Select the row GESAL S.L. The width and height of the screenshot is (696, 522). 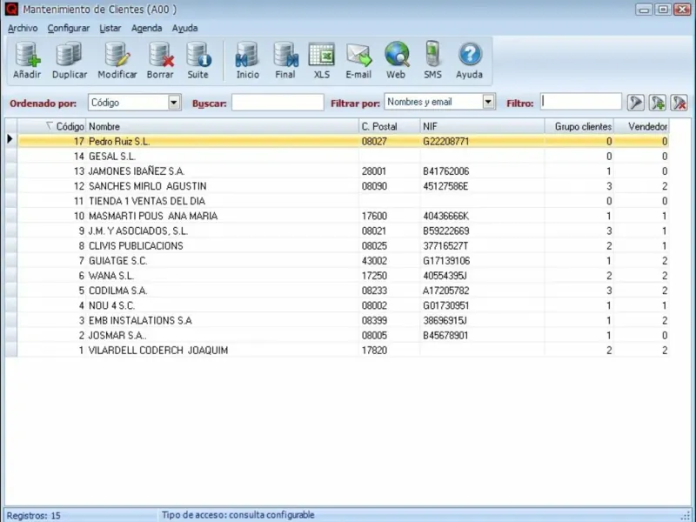tap(343, 157)
